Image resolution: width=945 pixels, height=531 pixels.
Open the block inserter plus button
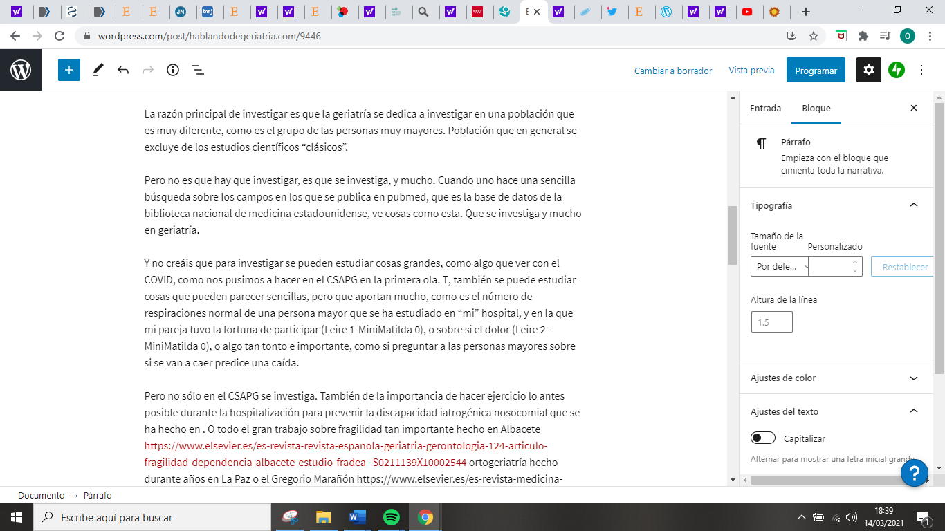tap(69, 70)
